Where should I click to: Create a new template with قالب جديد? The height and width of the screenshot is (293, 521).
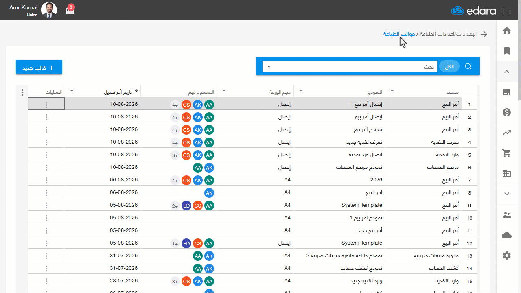pyautogui.click(x=39, y=68)
